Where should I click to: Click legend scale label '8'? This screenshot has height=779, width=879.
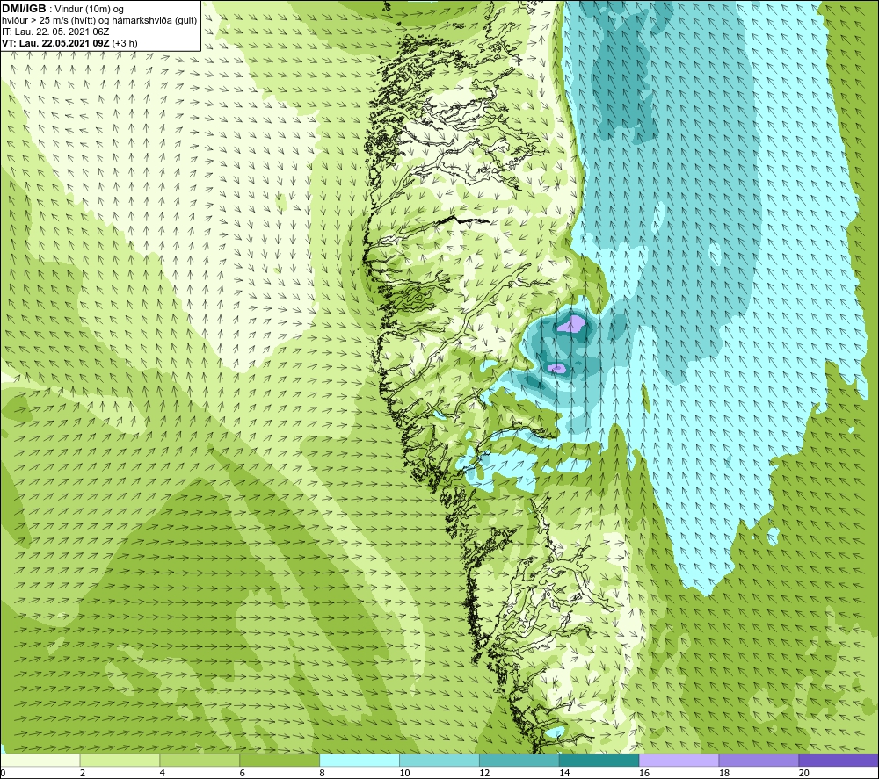(322, 773)
